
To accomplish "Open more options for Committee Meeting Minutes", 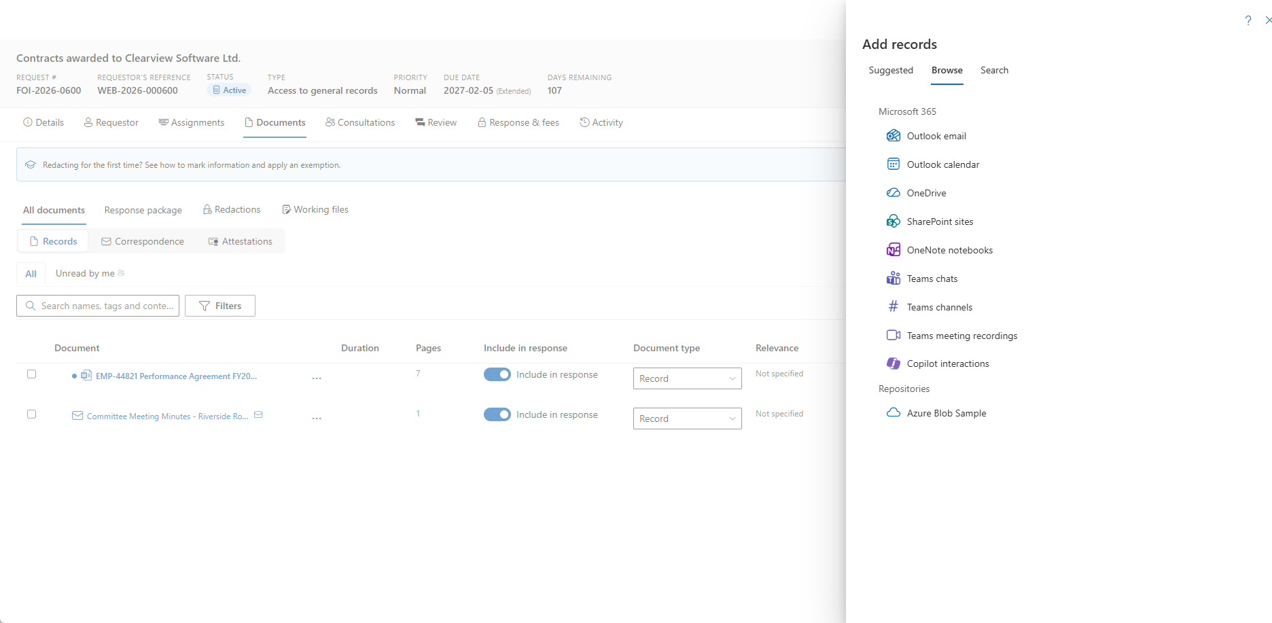I will coord(317,418).
